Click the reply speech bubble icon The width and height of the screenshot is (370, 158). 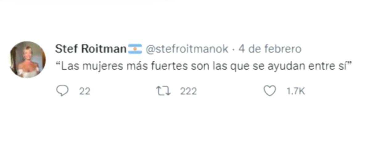tap(62, 91)
